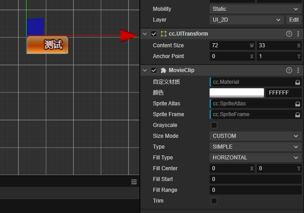This screenshot has height=213, width=304.
Task: Select the orange 测试 button in scene
Action: (47, 45)
